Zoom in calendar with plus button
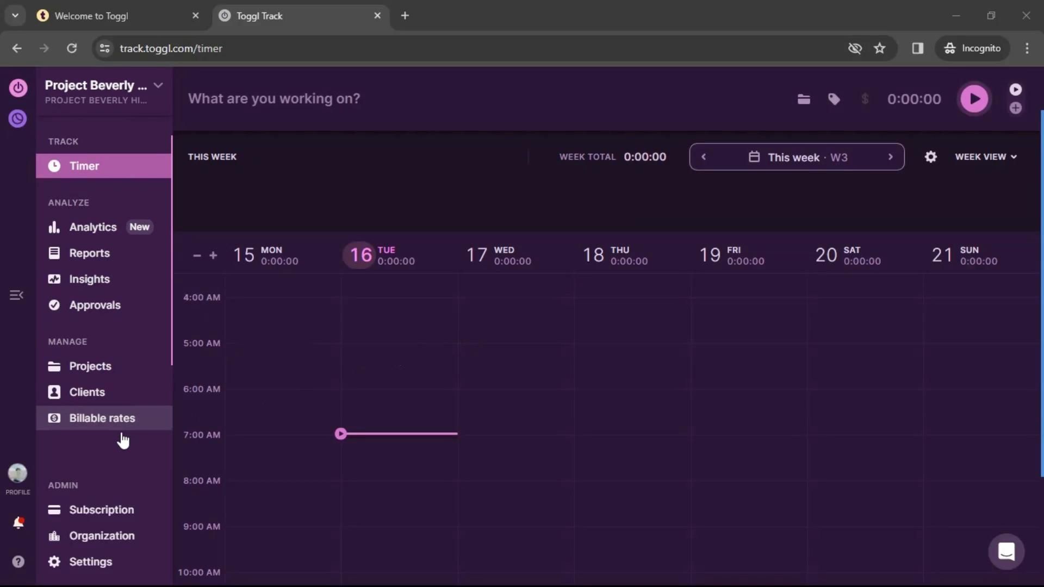The width and height of the screenshot is (1044, 587). pos(213,255)
